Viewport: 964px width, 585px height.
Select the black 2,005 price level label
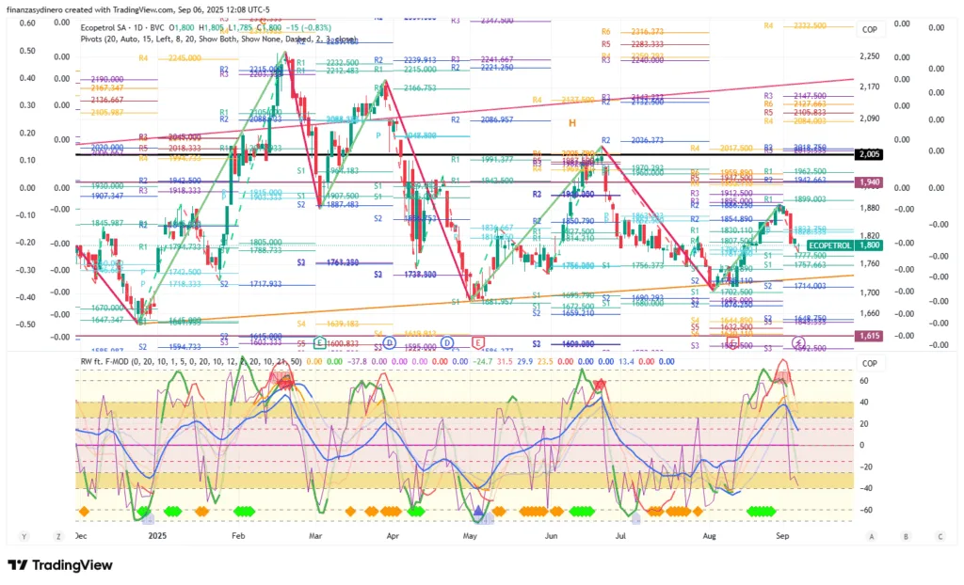coord(869,154)
